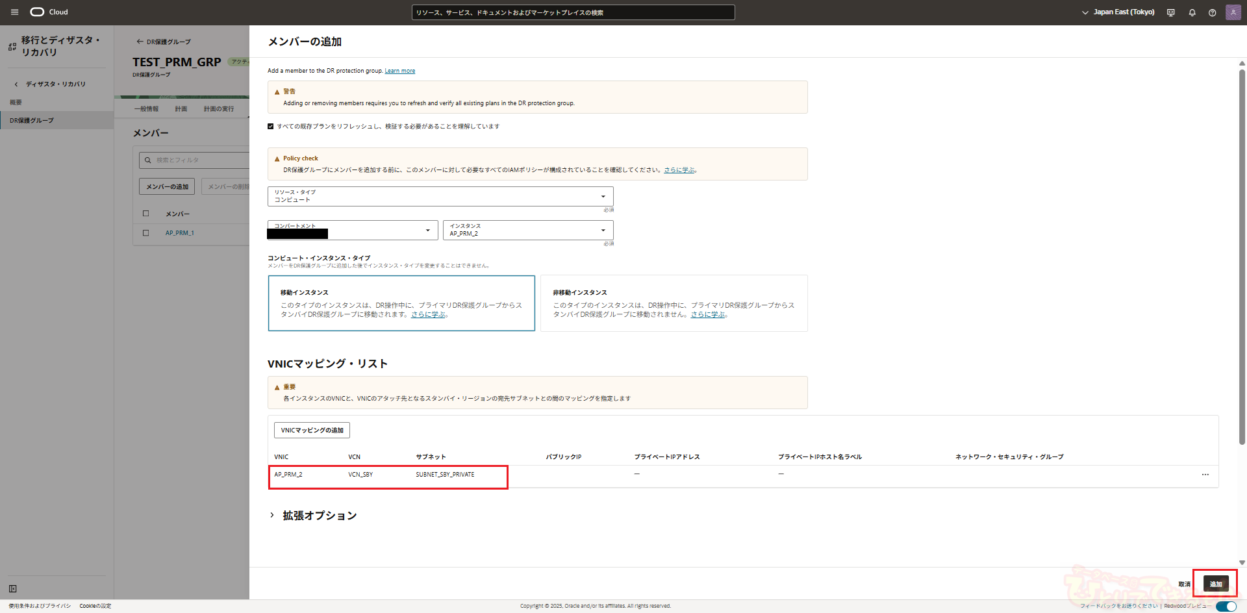Uncheck the refresh plans acknowledgement checkbox
The height and width of the screenshot is (613, 1247).
tap(271, 127)
